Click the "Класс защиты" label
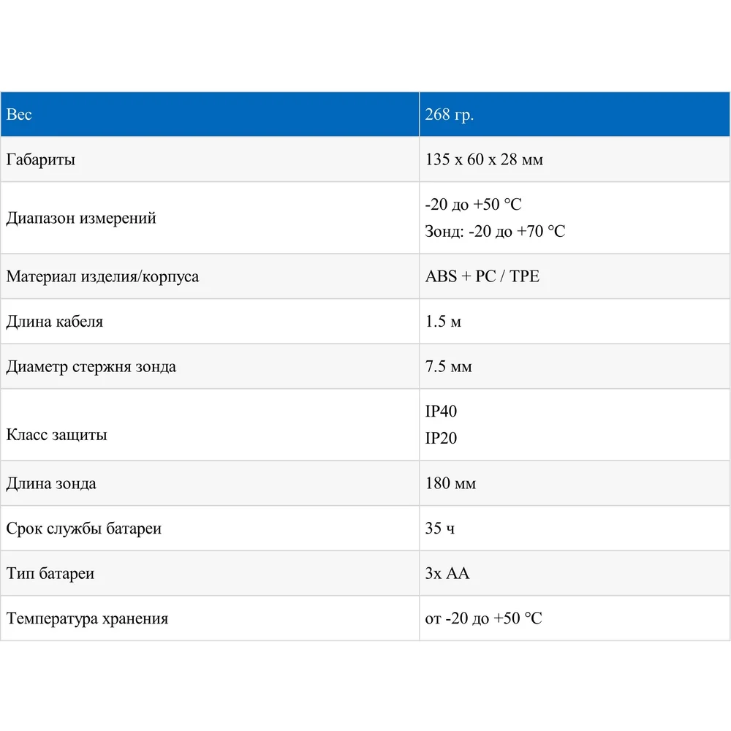The image size is (731, 731). click(57, 435)
